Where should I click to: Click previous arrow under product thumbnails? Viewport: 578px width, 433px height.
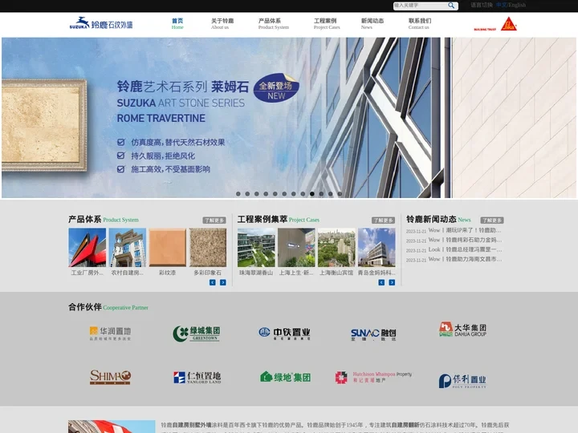212,282
